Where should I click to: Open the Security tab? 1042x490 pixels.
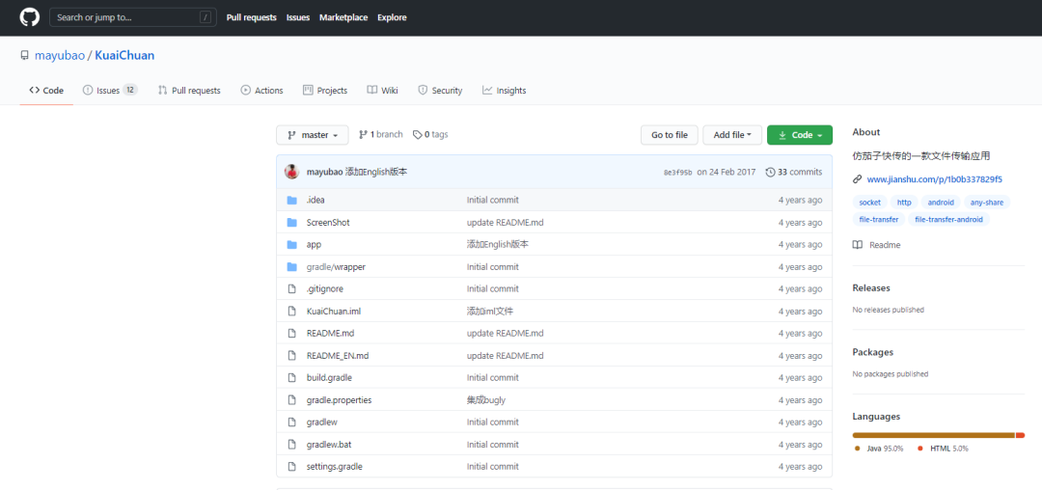440,91
